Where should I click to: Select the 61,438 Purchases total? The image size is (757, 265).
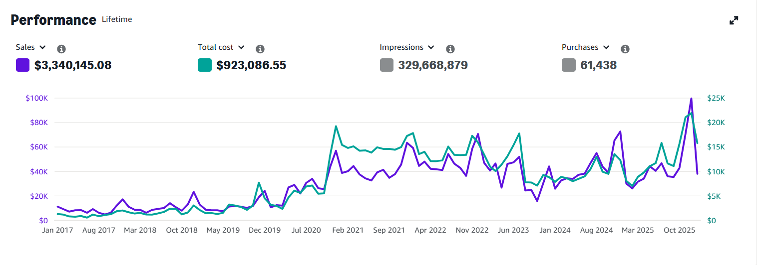pyautogui.click(x=598, y=65)
